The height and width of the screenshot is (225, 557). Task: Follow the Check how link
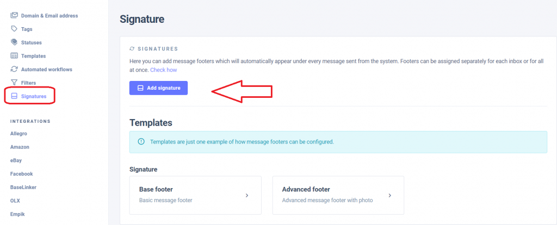click(164, 70)
